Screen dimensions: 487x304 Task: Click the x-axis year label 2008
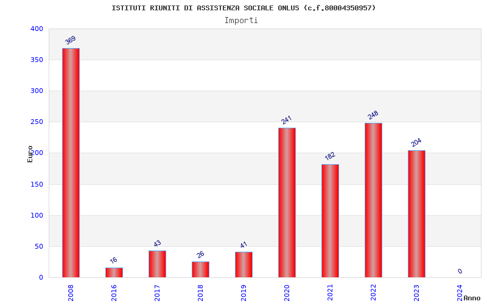pos(71,293)
